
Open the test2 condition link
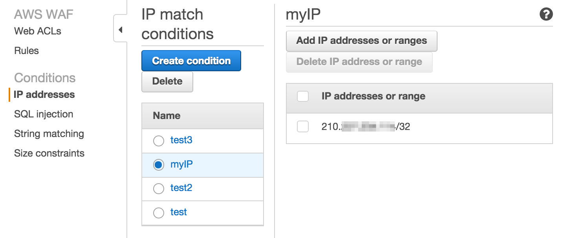(181, 188)
